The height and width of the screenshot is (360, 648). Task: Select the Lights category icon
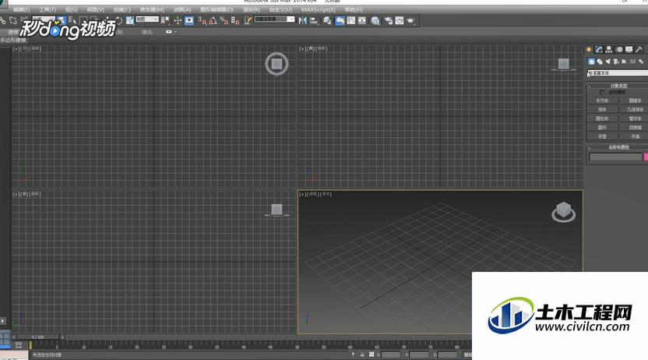pyautogui.click(x=608, y=62)
